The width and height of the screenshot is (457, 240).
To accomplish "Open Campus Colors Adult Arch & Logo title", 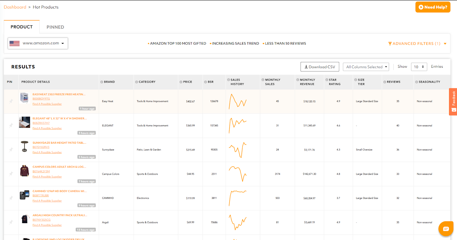I will coord(59,167).
